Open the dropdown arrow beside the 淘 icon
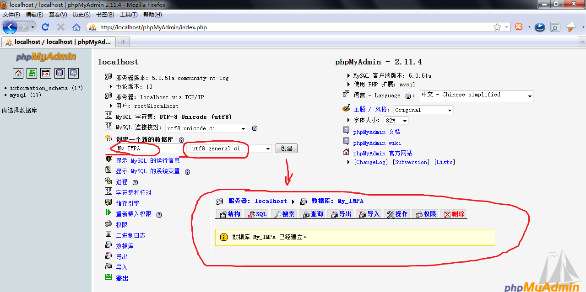 tap(529, 27)
